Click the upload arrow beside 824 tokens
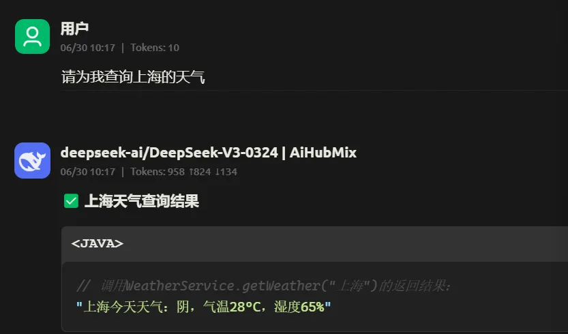The height and width of the screenshot is (334, 568). pos(191,172)
